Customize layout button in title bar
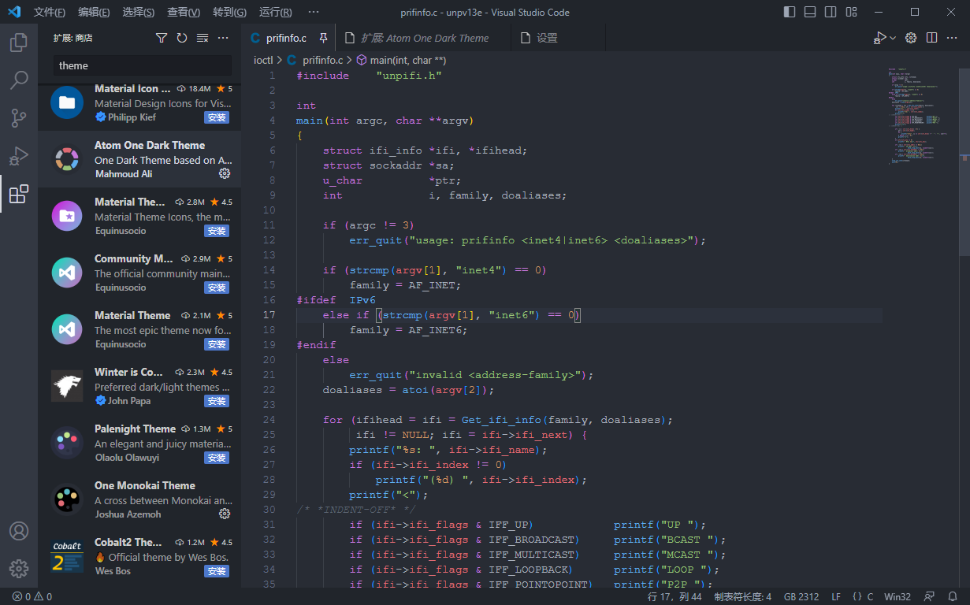 (851, 13)
